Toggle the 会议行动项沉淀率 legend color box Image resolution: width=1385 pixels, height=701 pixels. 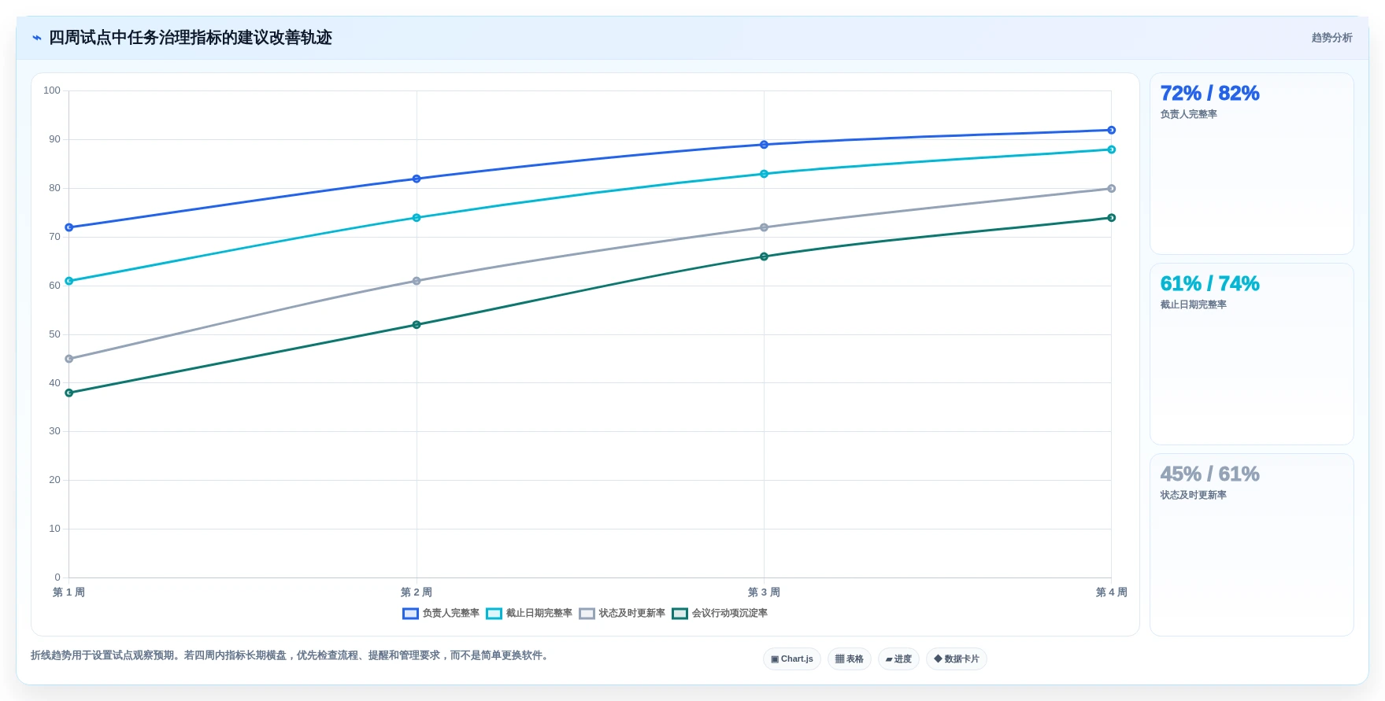tap(680, 614)
